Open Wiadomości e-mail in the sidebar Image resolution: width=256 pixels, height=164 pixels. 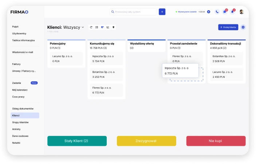tap(23, 52)
